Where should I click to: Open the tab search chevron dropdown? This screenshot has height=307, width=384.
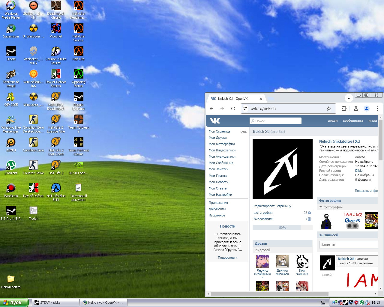point(349,98)
